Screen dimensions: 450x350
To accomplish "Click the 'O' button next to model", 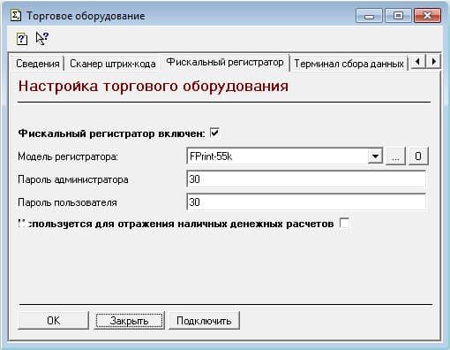I will click(x=418, y=156).
